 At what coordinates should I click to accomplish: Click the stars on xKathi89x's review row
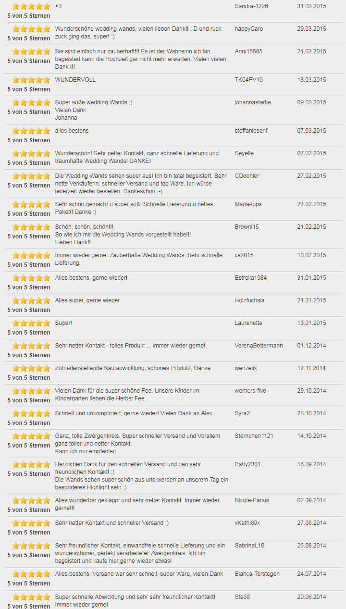31,523
